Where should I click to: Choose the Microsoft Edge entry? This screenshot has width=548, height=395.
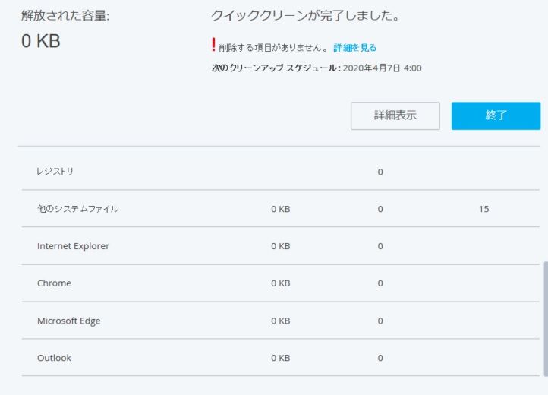click(68, 321)
